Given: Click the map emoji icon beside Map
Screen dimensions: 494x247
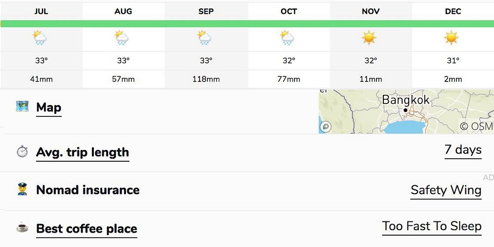Looking at the screenshot, I should tap(22, 106).
